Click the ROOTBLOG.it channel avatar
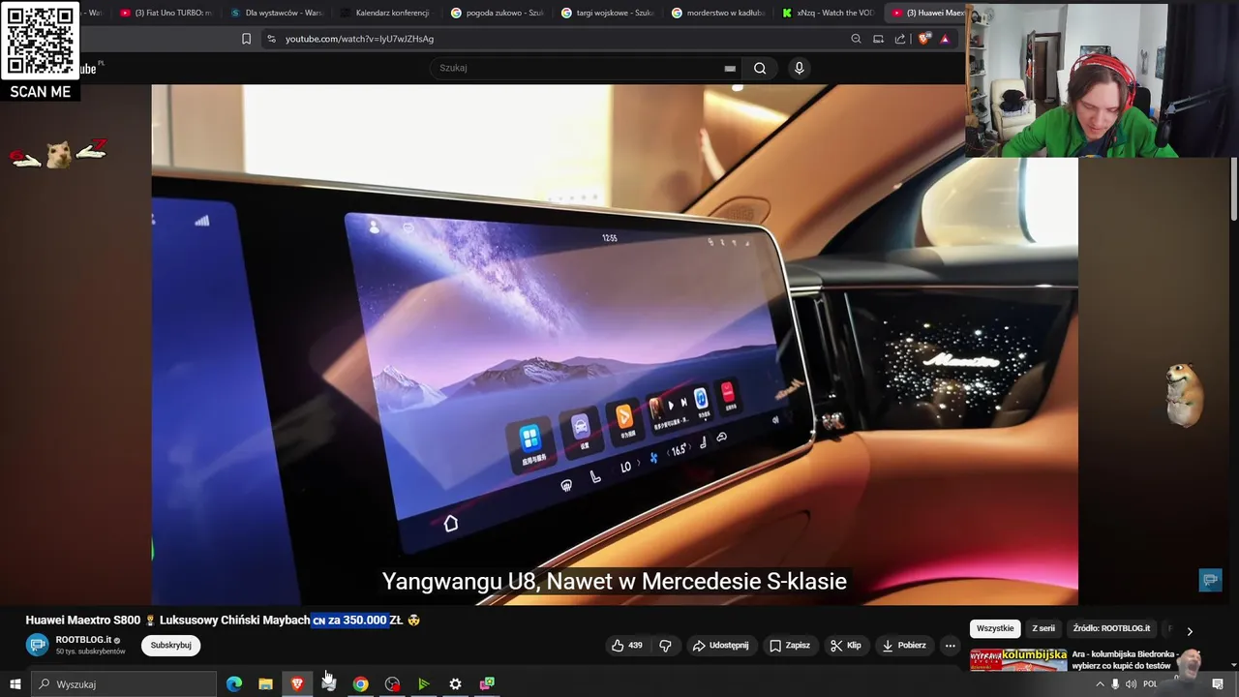This screenshot has height=697, width=1239. (x=37, y=645)
